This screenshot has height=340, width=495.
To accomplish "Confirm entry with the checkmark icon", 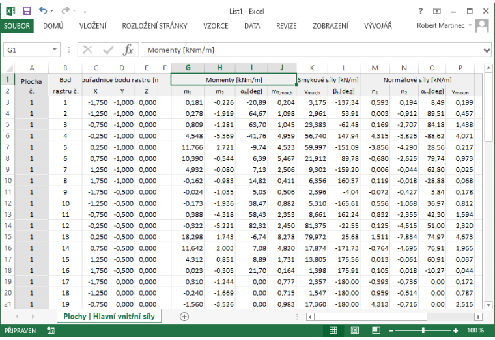I will (108, 50).
